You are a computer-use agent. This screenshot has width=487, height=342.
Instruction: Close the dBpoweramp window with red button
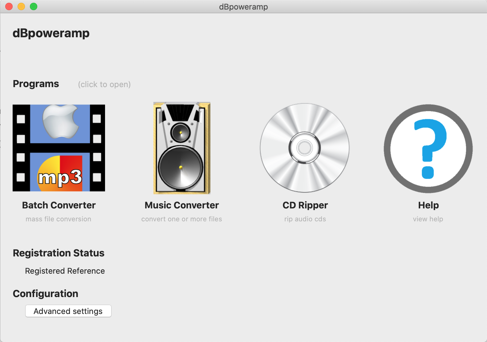(9, 6)
